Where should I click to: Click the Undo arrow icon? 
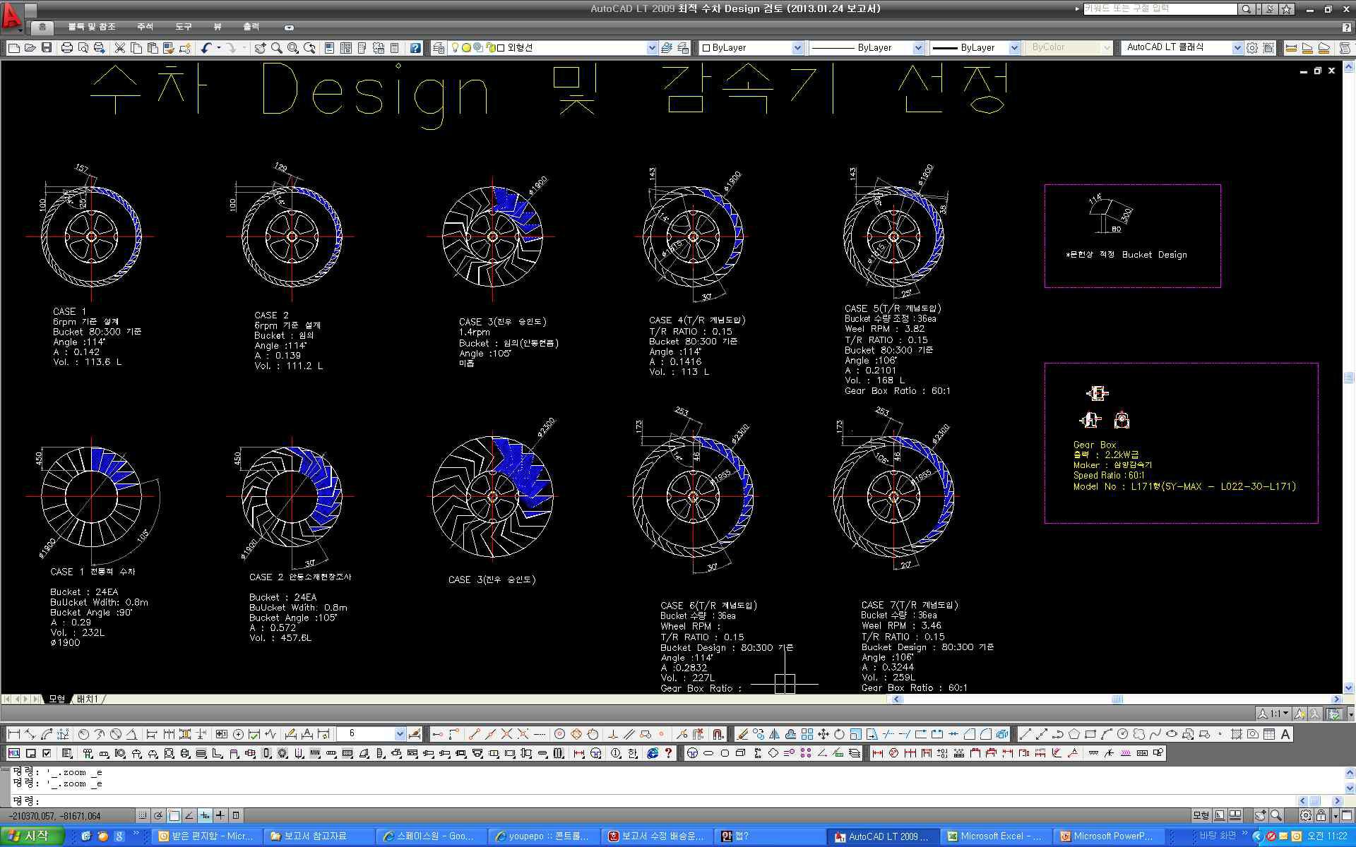coord(206,48)
